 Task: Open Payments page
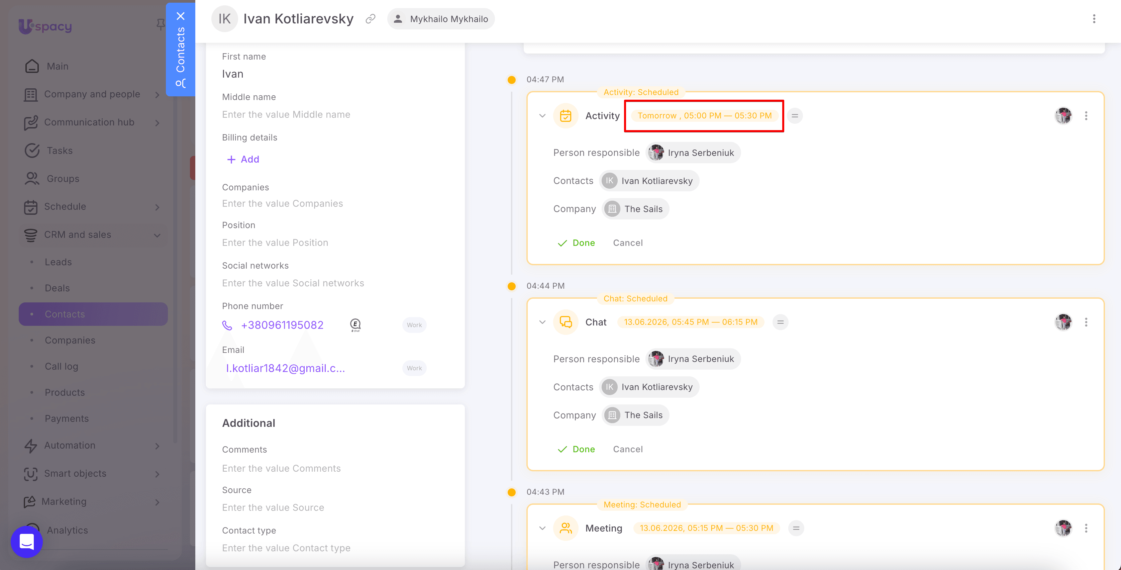coord(67,418)
